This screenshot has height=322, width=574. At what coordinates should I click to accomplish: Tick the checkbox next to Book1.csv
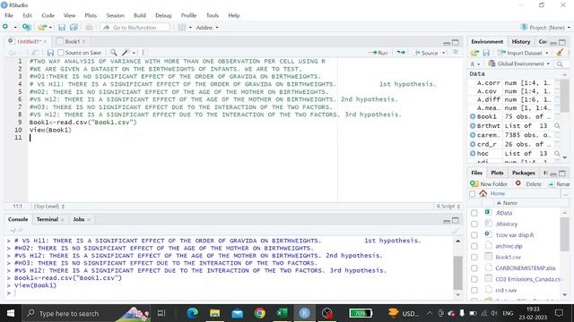tap(474, 257)
